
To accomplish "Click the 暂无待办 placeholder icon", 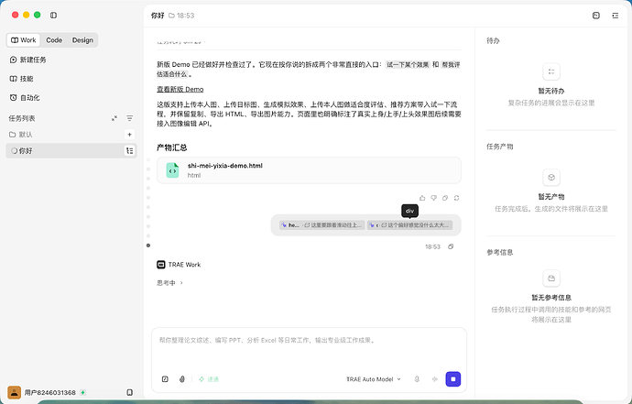I will [x=551, y=71].
